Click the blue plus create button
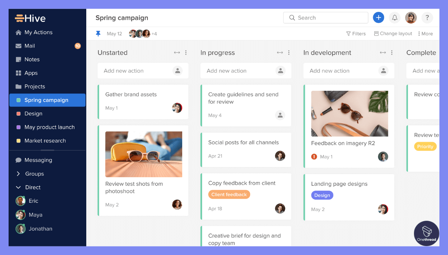The height and width of the screenshot is (255, 448). [379, 17]
